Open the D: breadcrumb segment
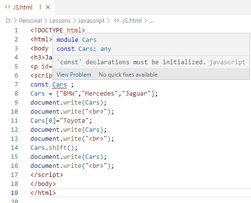Viewport: 251px width, 203px height. click(9, 21)
